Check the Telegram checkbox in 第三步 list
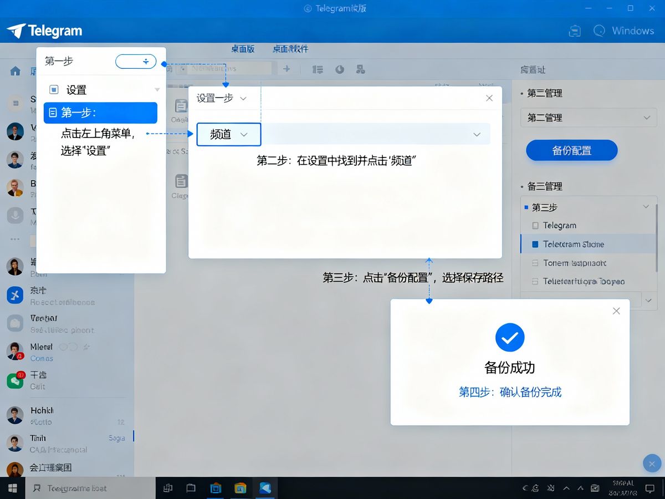 [535, 226]
